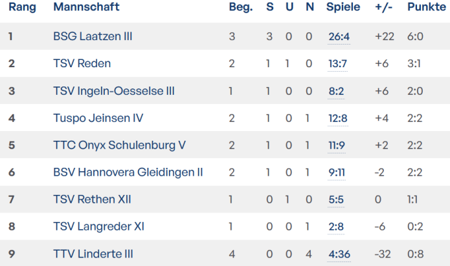The width and height of the screenshot is (450, 266).
Task: Open the 5:5 games result
Action: coord(336,200)
